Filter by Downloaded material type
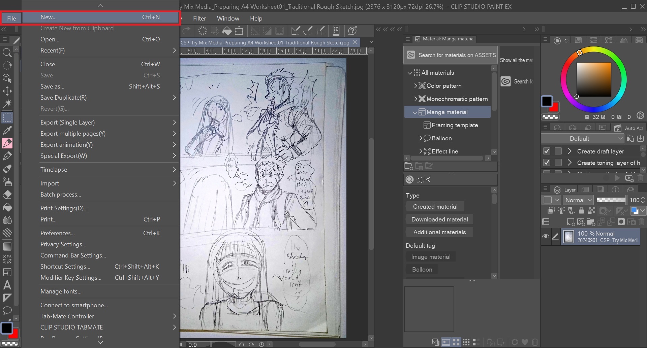Screen dimensions: 647x348 (439, 219)
